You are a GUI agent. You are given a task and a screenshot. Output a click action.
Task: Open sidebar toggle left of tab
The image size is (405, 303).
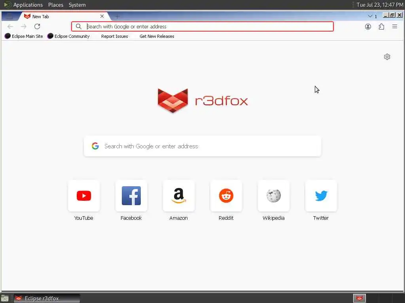(9, 16)
